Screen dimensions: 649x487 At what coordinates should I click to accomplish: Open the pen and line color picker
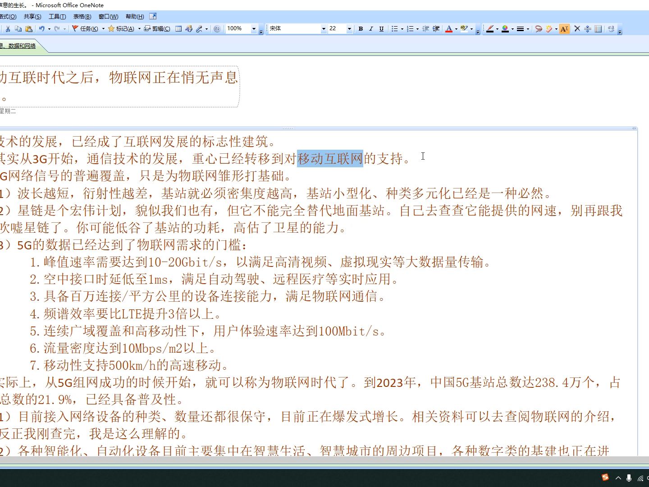click(505, 28)
